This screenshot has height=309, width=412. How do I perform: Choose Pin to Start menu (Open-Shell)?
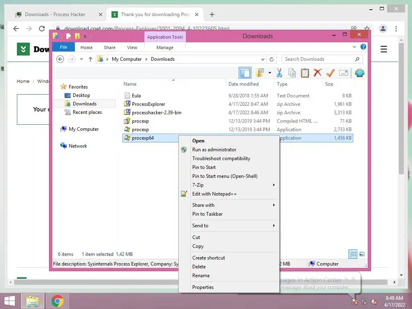225,176
